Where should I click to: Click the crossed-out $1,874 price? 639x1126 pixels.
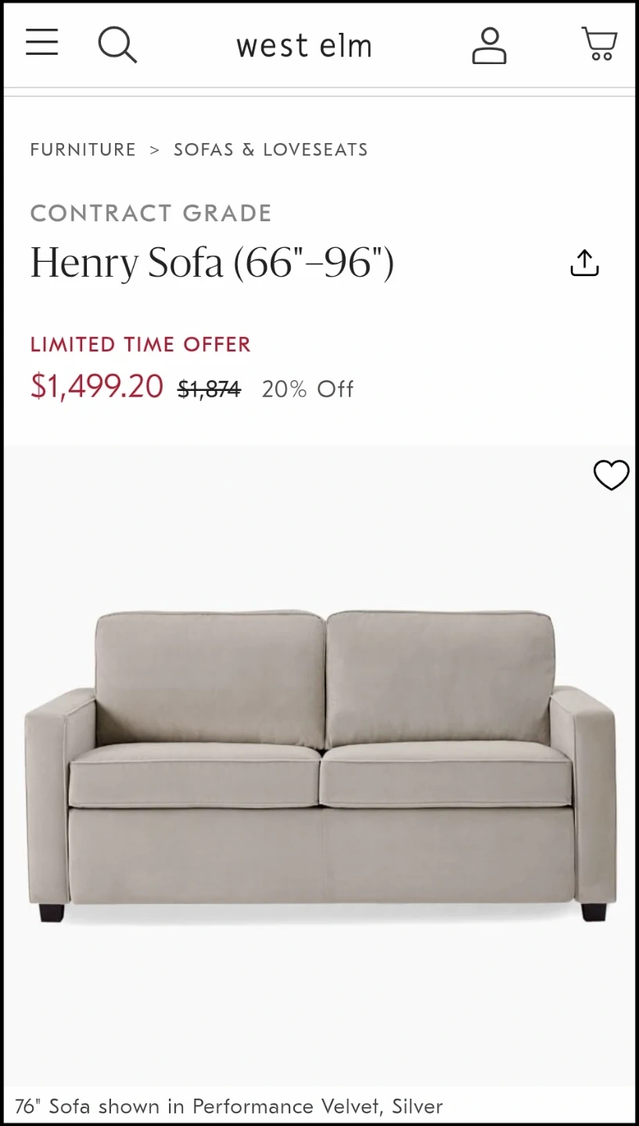(209, 389)
